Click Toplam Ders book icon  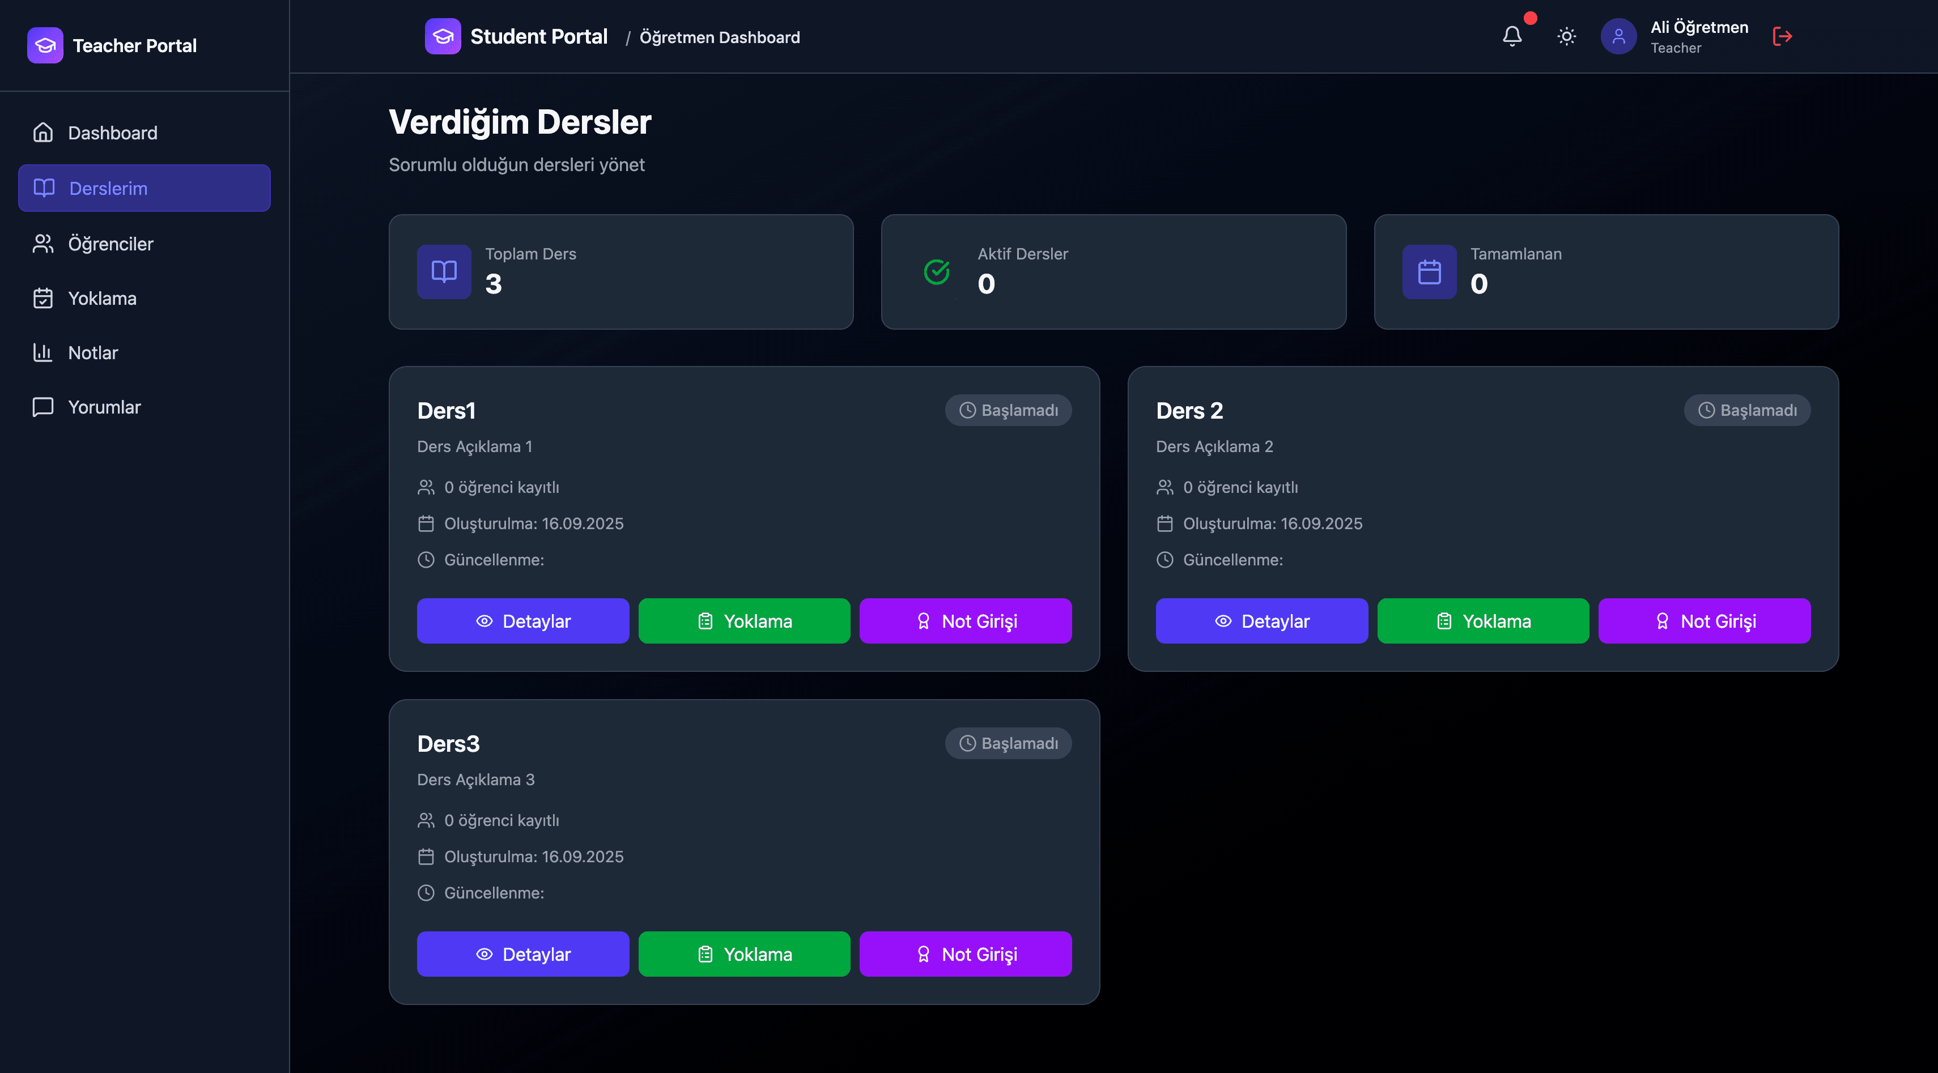coord(444,271)
